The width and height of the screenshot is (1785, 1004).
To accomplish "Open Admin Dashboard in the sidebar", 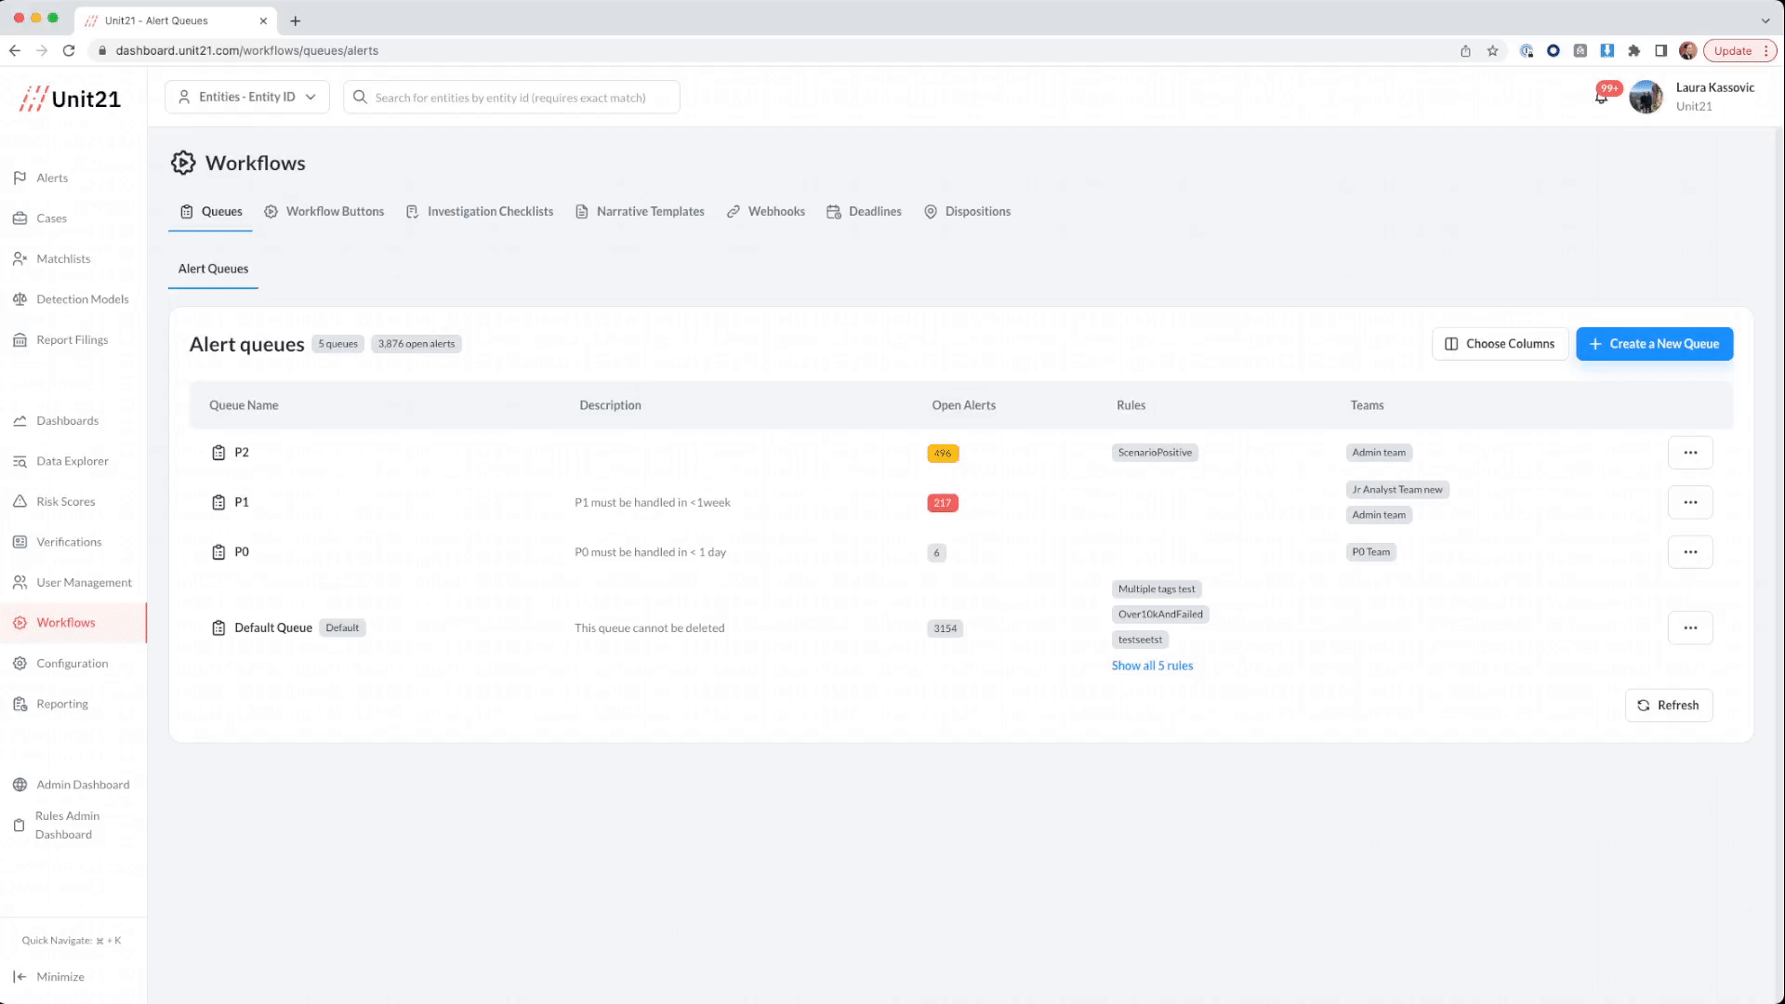I will 83,785.
